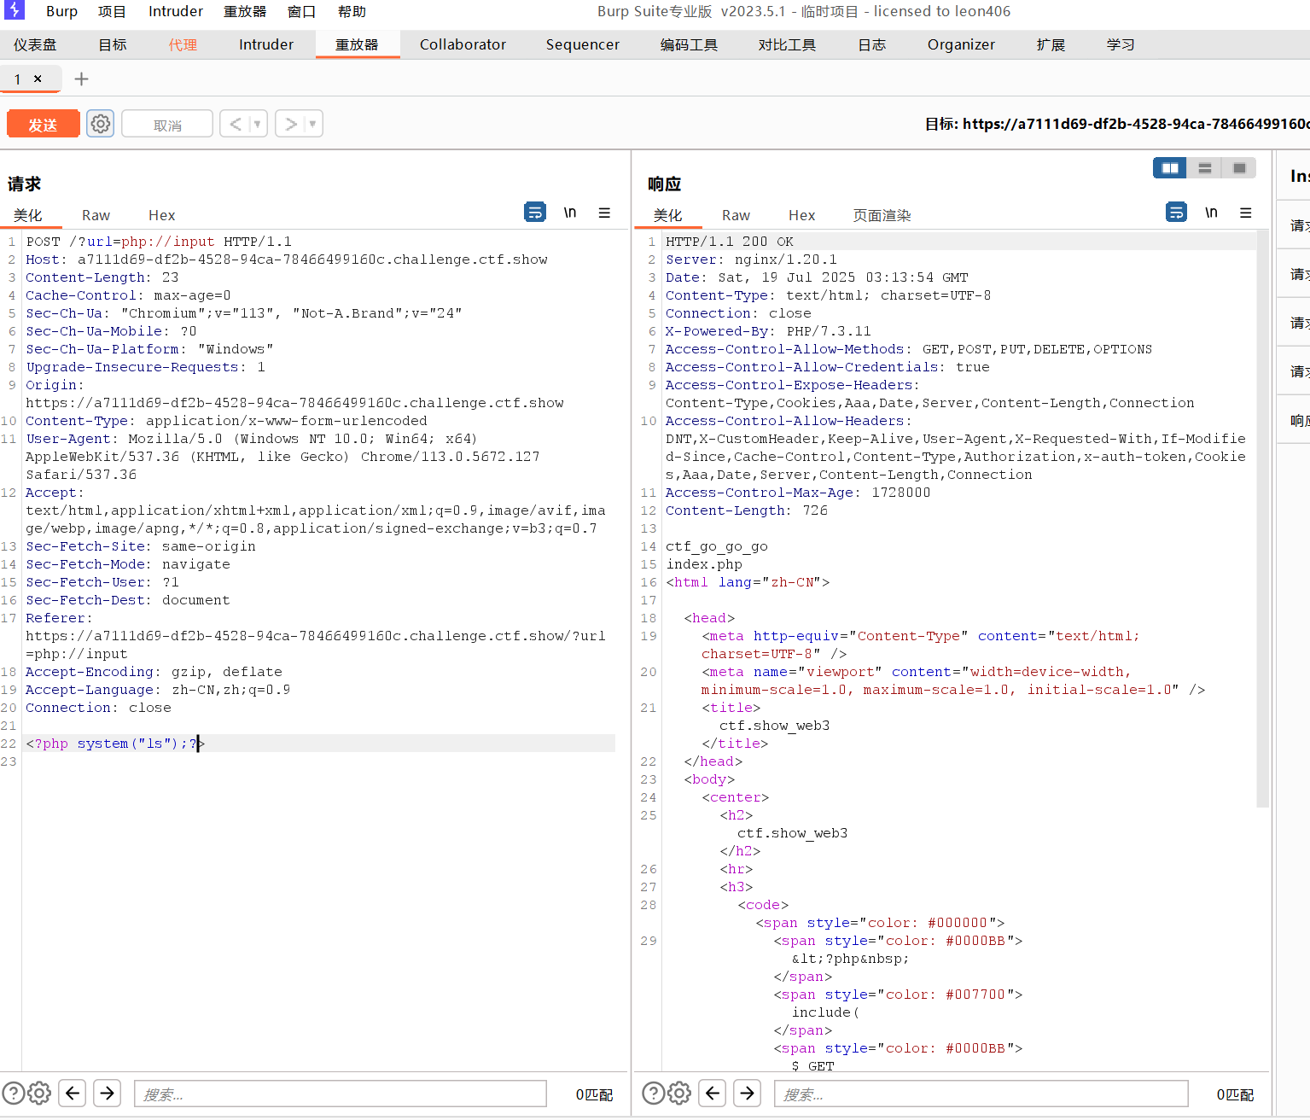Screen dimensions: 1310x1120
Task: Select combined tabbed layout view
Action: pos(1240,168)
